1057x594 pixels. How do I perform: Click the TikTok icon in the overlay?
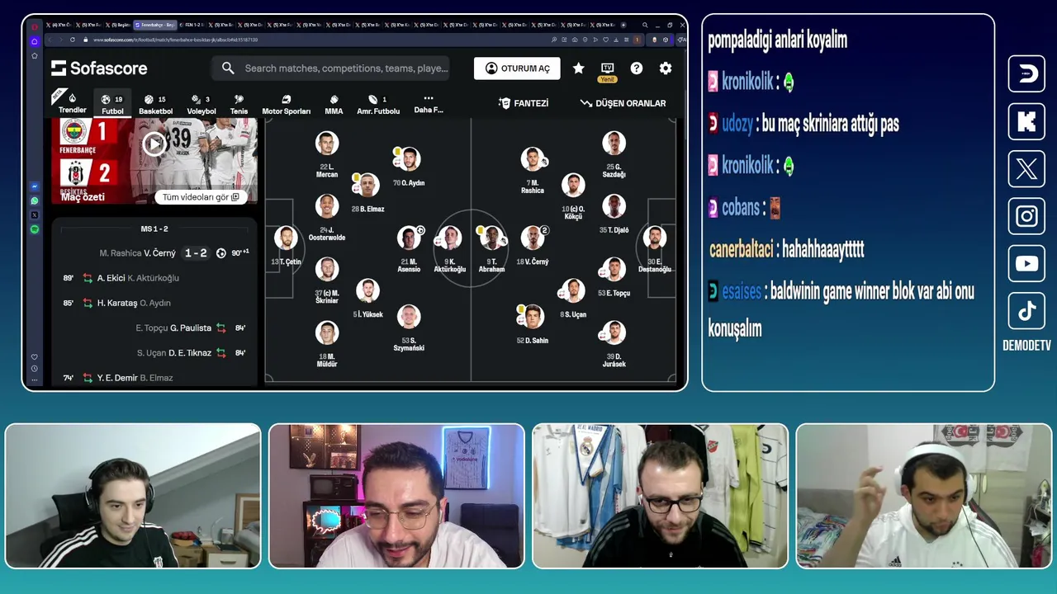[1026, 311]
